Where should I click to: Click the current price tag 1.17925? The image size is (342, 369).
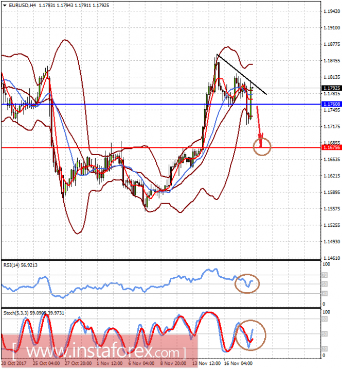(331, 88)
